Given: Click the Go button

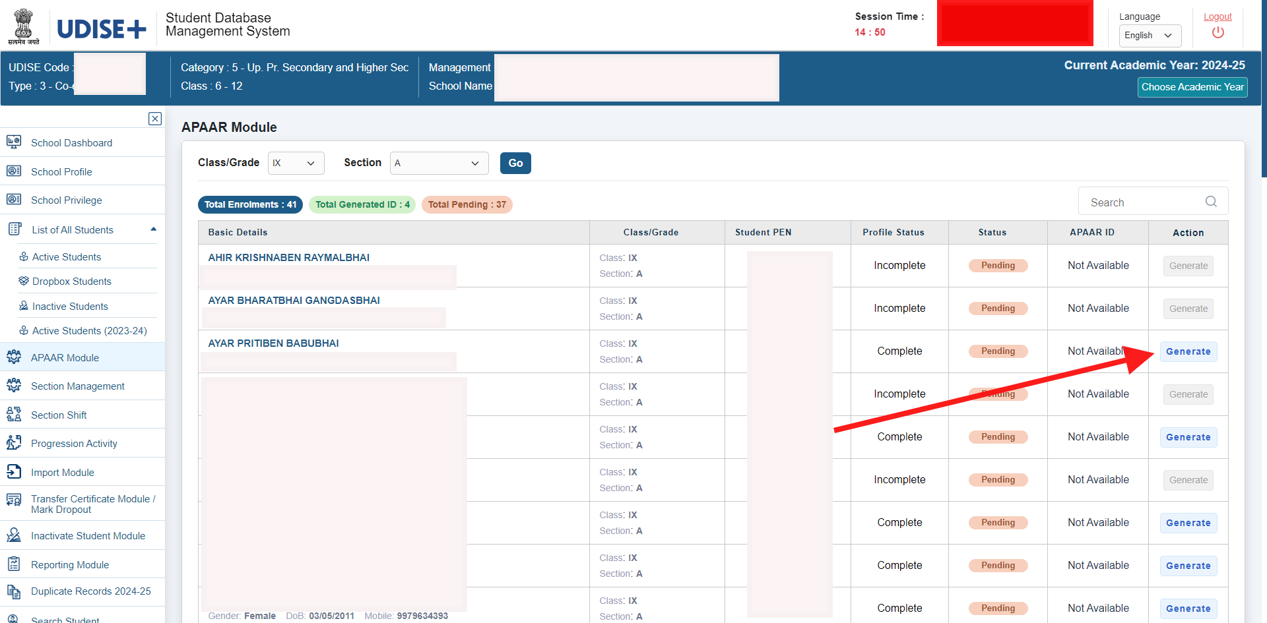Looking at the screenshot, I should pos(515,163).
